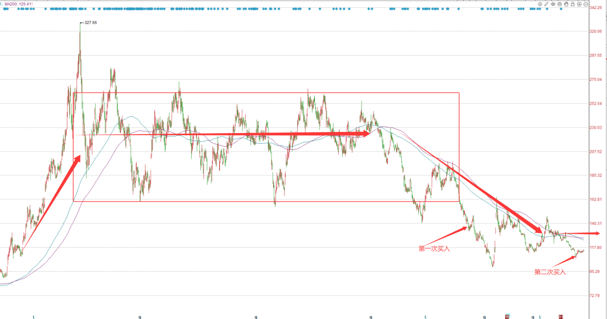Click the first L event marker
607x319 pixels.
coord(34,317)
